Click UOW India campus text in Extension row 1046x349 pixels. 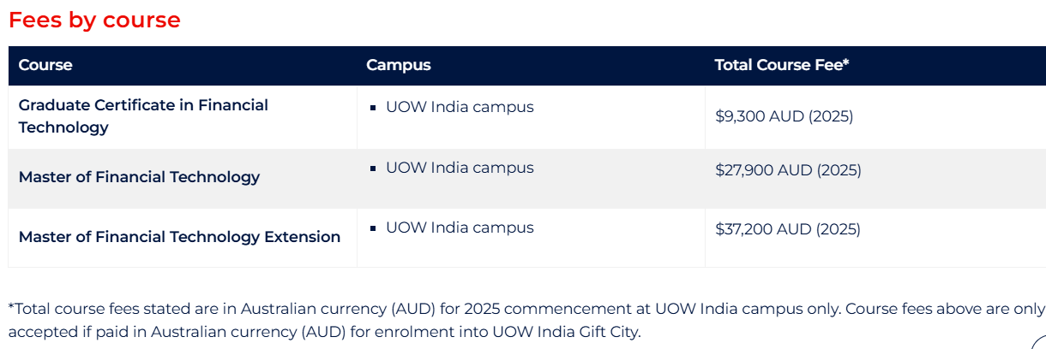click(x=460, y=228)
